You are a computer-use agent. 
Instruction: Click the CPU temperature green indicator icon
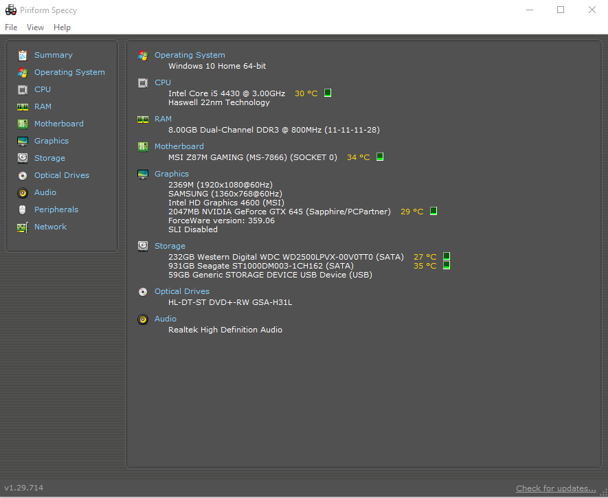point(328,93)
